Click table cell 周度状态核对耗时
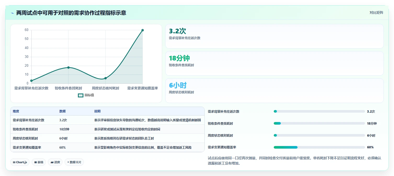The image size is (394, 176). click(x=25, y=138)
